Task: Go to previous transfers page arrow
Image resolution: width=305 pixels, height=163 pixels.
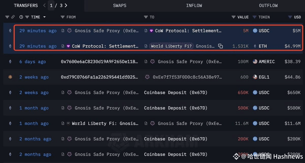Action: click(44, 5)
